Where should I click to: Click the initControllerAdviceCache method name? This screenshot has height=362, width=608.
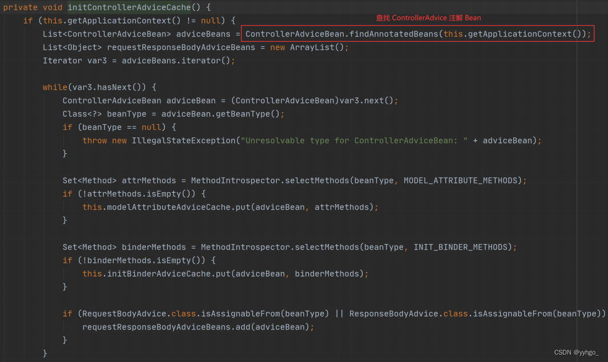129,7
